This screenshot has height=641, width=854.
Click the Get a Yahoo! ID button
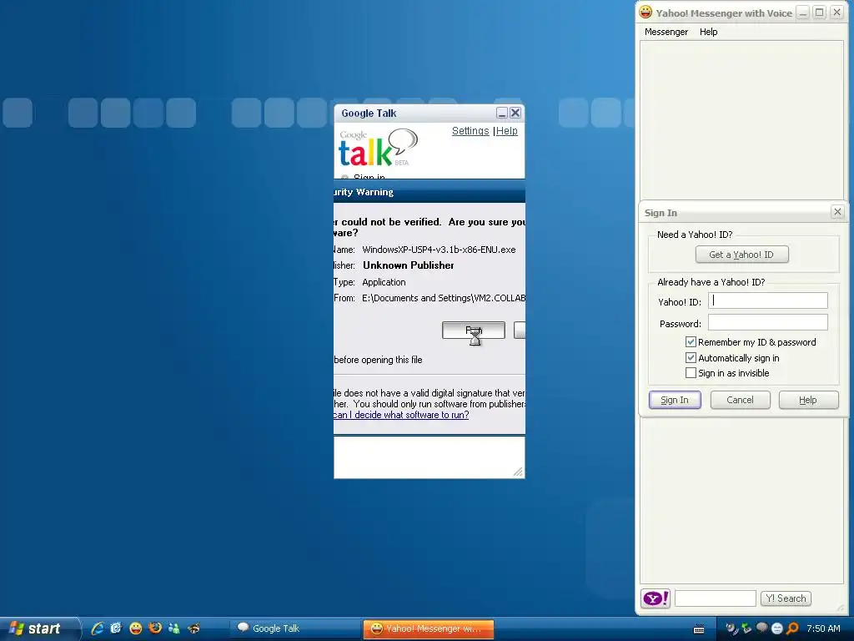741,255
